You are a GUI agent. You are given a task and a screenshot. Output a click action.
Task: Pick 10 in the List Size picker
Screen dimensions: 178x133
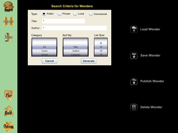coord(101,43)
